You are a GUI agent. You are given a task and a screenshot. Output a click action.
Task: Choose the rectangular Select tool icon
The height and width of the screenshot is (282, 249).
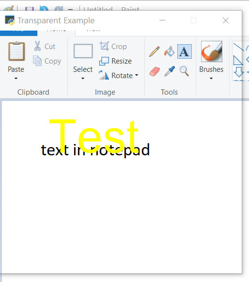(83, 51)
